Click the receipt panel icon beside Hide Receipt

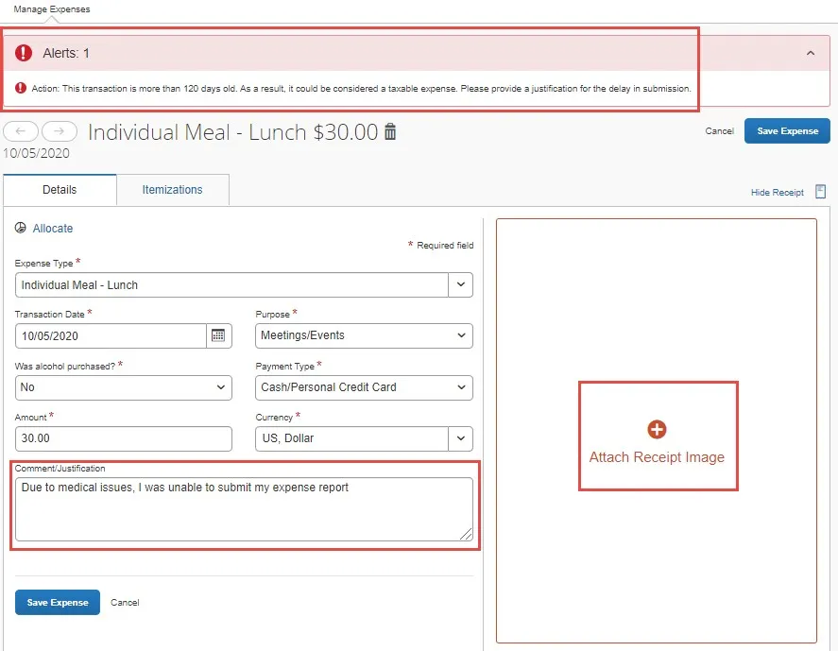coord(820,192)
